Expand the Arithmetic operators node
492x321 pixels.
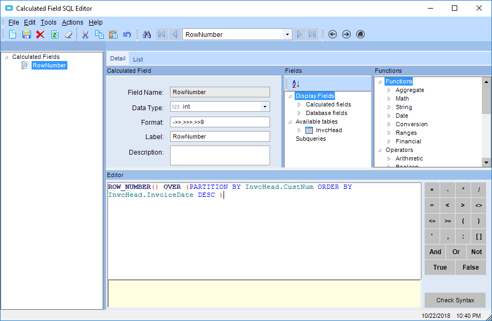(389, 158)
